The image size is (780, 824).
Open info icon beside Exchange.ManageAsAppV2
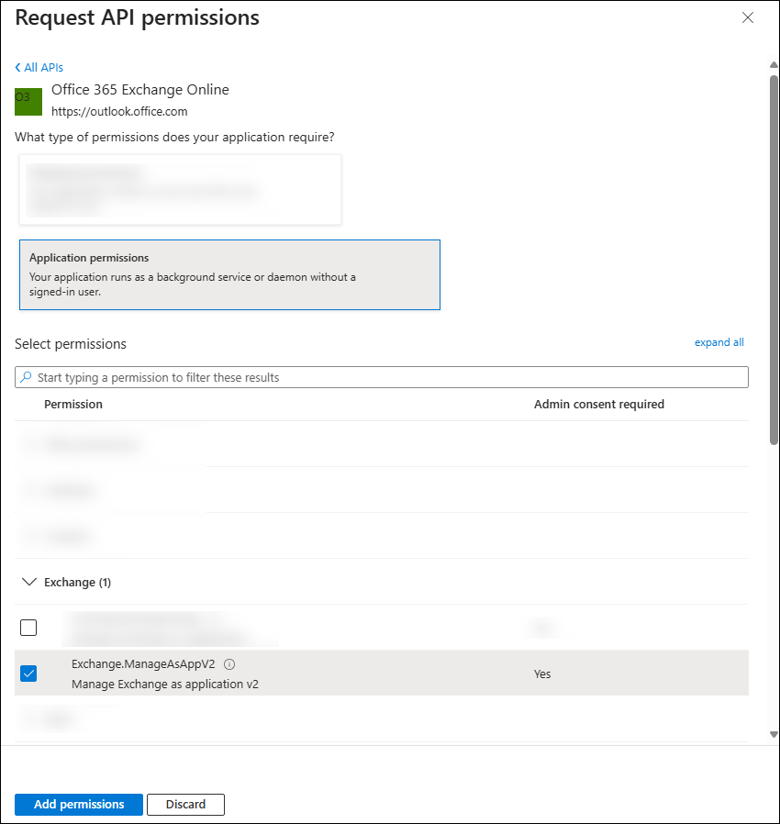click(229, 664)
